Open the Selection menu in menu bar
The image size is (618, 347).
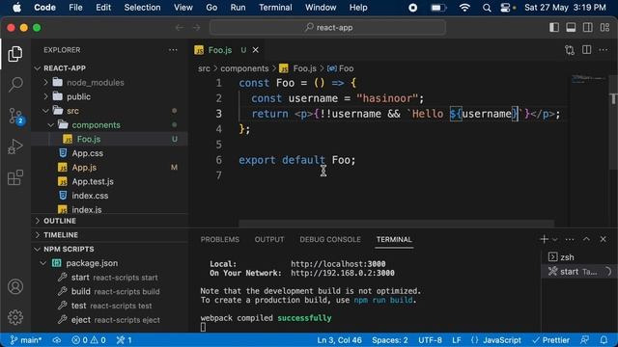coord(142,8)
